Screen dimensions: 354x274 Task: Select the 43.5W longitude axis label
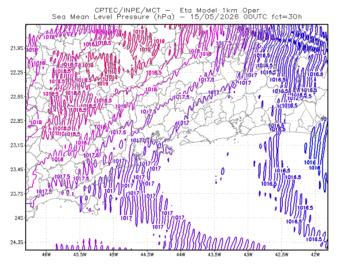pos(214,254)
